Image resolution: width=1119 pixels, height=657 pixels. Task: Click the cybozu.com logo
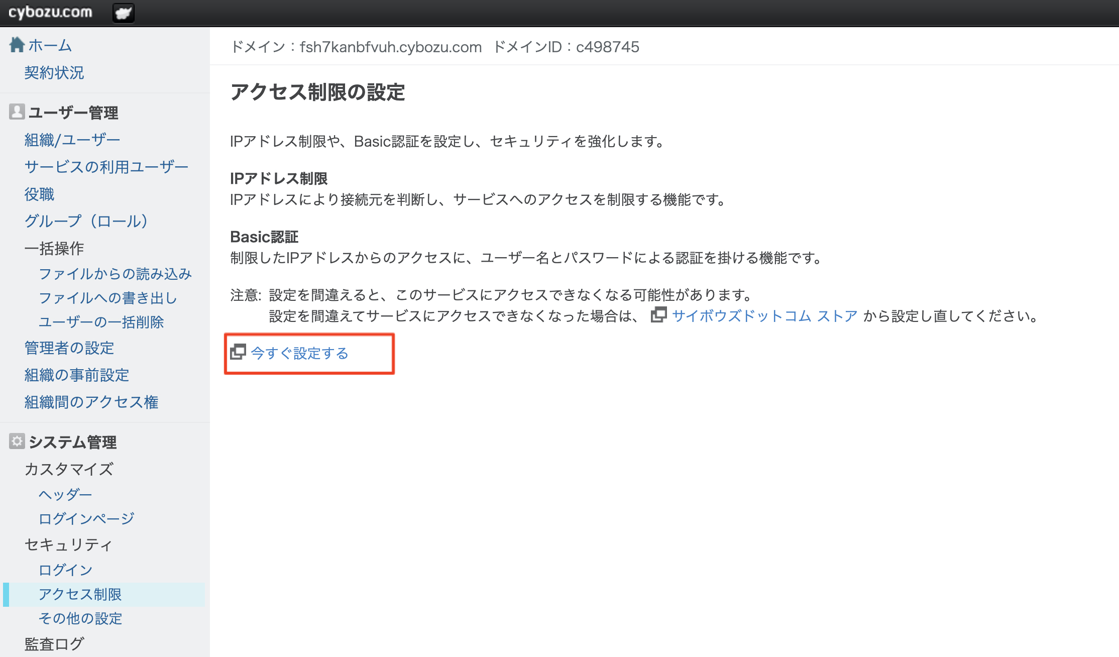click(x=50, y=12)
